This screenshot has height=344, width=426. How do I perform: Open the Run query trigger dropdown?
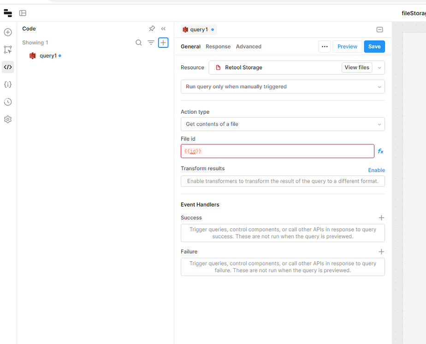click(x=282, y=86)
